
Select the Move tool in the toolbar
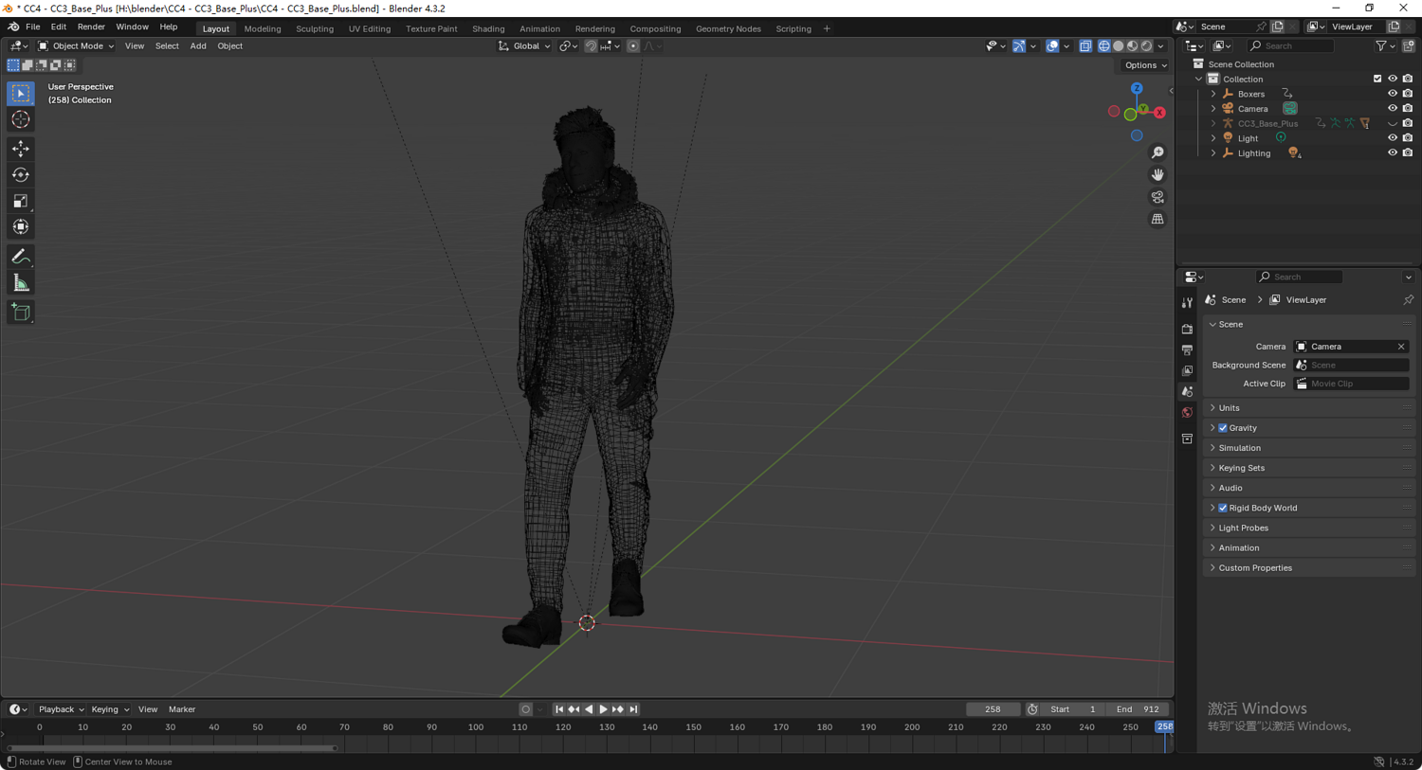click(x=21, y=149)
